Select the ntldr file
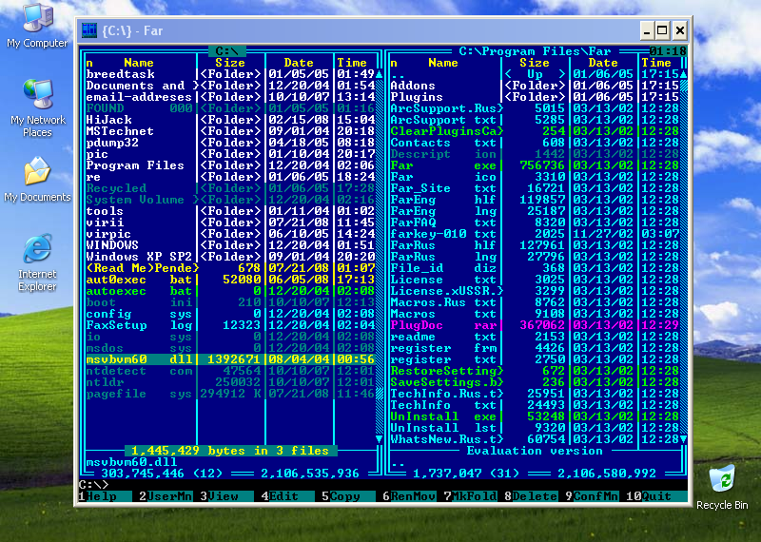Screen dimensions: 761x542 click(230, 382)
